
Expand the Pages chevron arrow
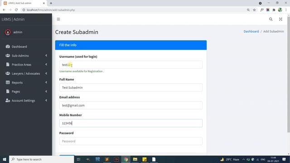tap(46, 91)
